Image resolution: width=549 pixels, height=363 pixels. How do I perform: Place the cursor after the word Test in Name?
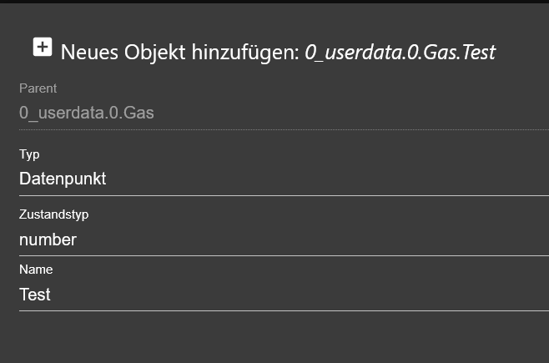pos(51,295)
